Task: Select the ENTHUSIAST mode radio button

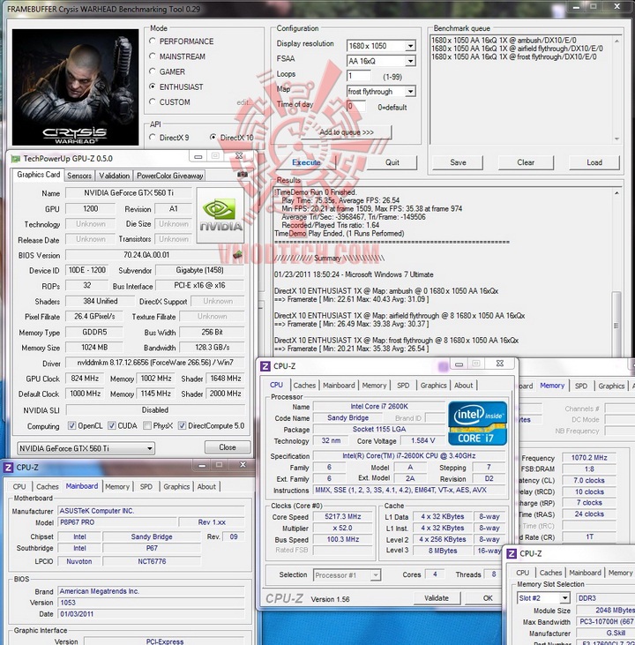Action: point(153,86)
